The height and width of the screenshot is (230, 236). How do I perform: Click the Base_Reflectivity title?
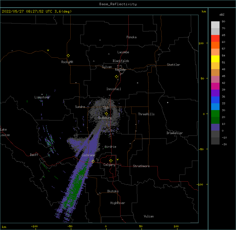(118, 4)
